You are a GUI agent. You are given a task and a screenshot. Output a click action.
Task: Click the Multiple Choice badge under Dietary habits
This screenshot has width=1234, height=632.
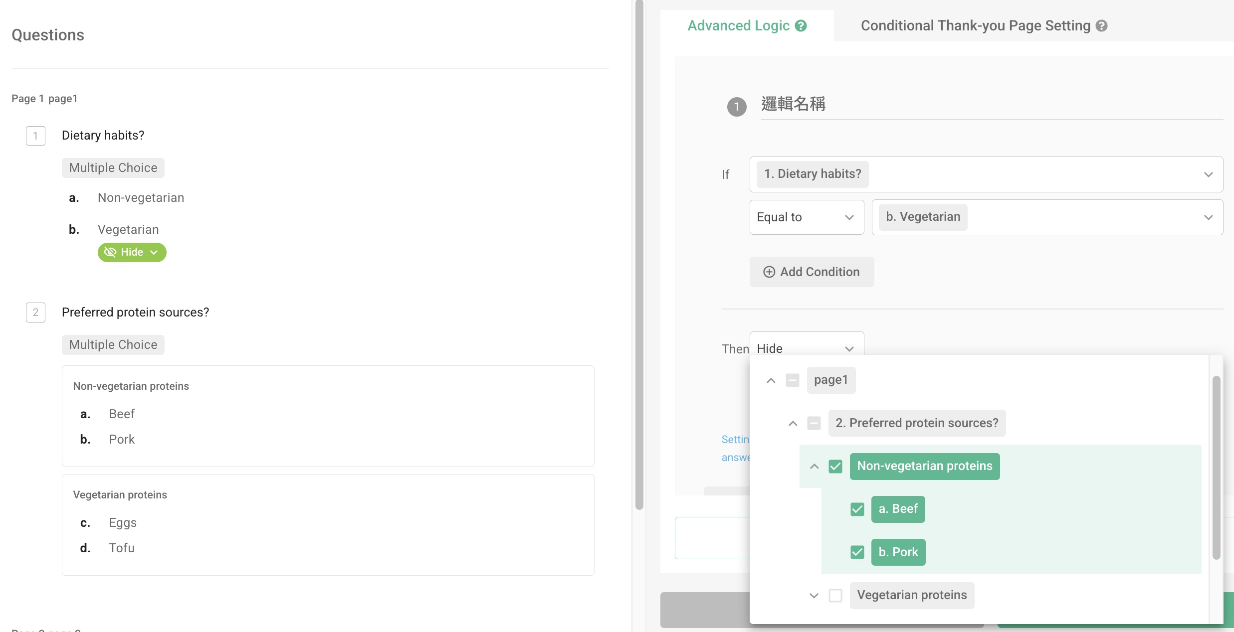pos(113,167)
